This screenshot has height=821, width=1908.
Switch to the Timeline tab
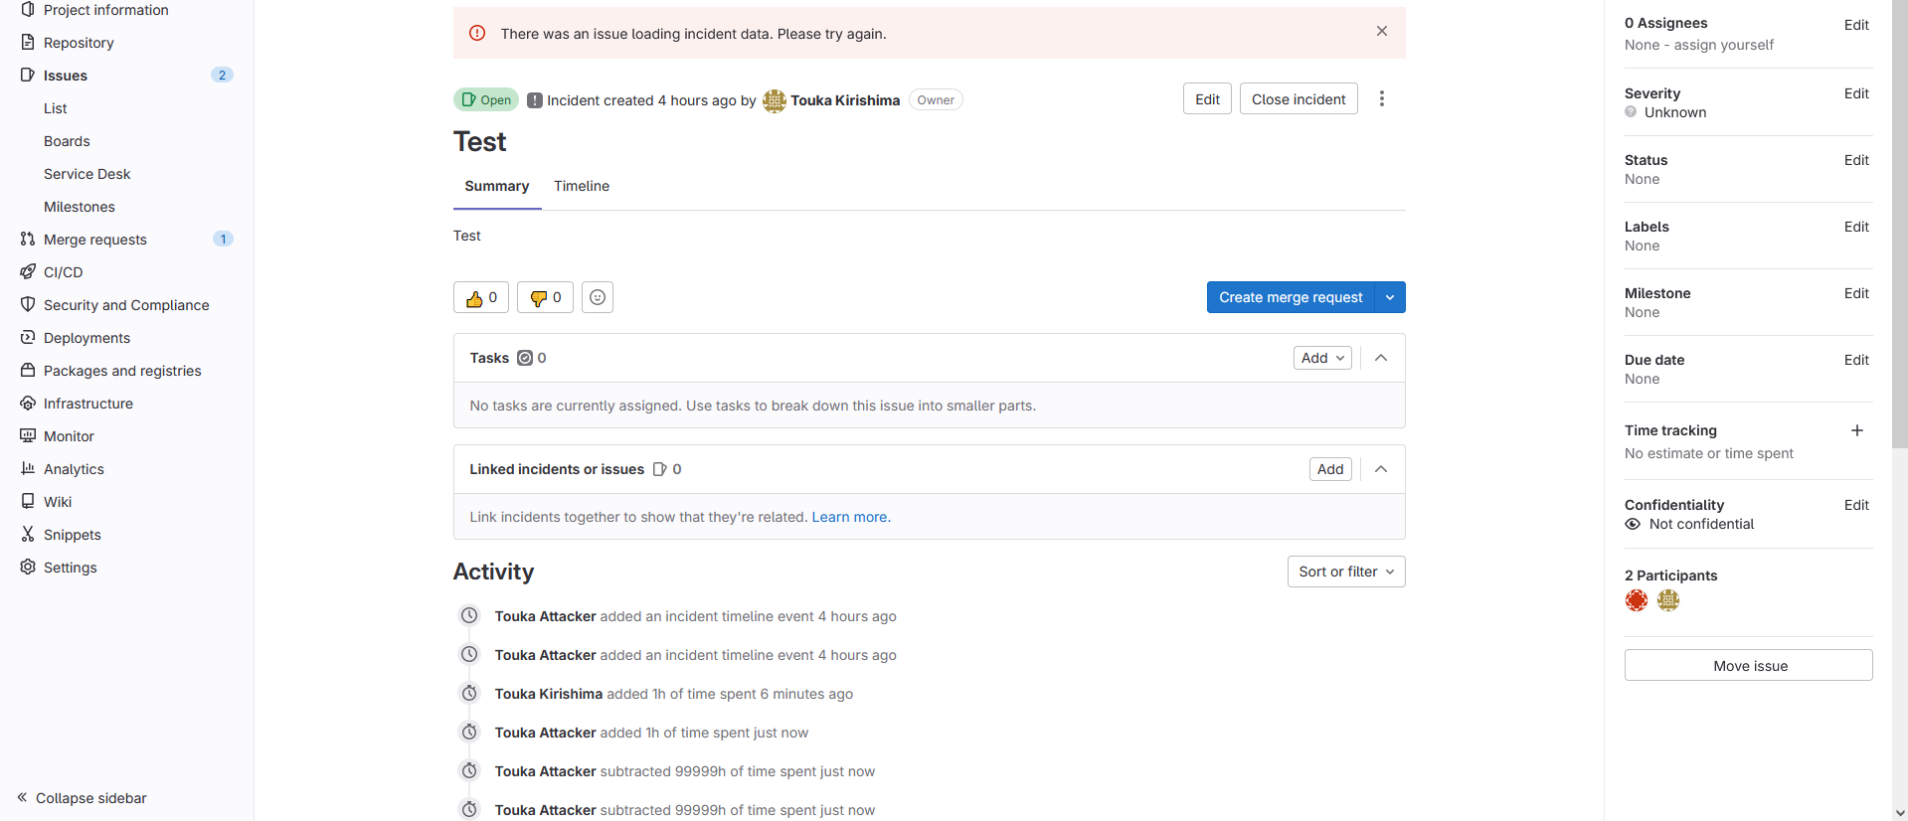[x=582, y=186]
